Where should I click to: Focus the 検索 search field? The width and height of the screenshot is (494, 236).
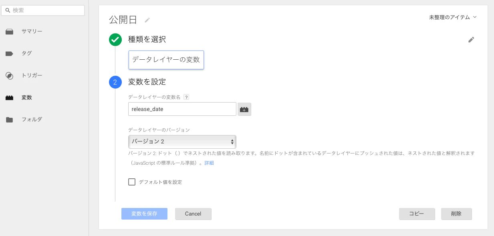(43, 10)
